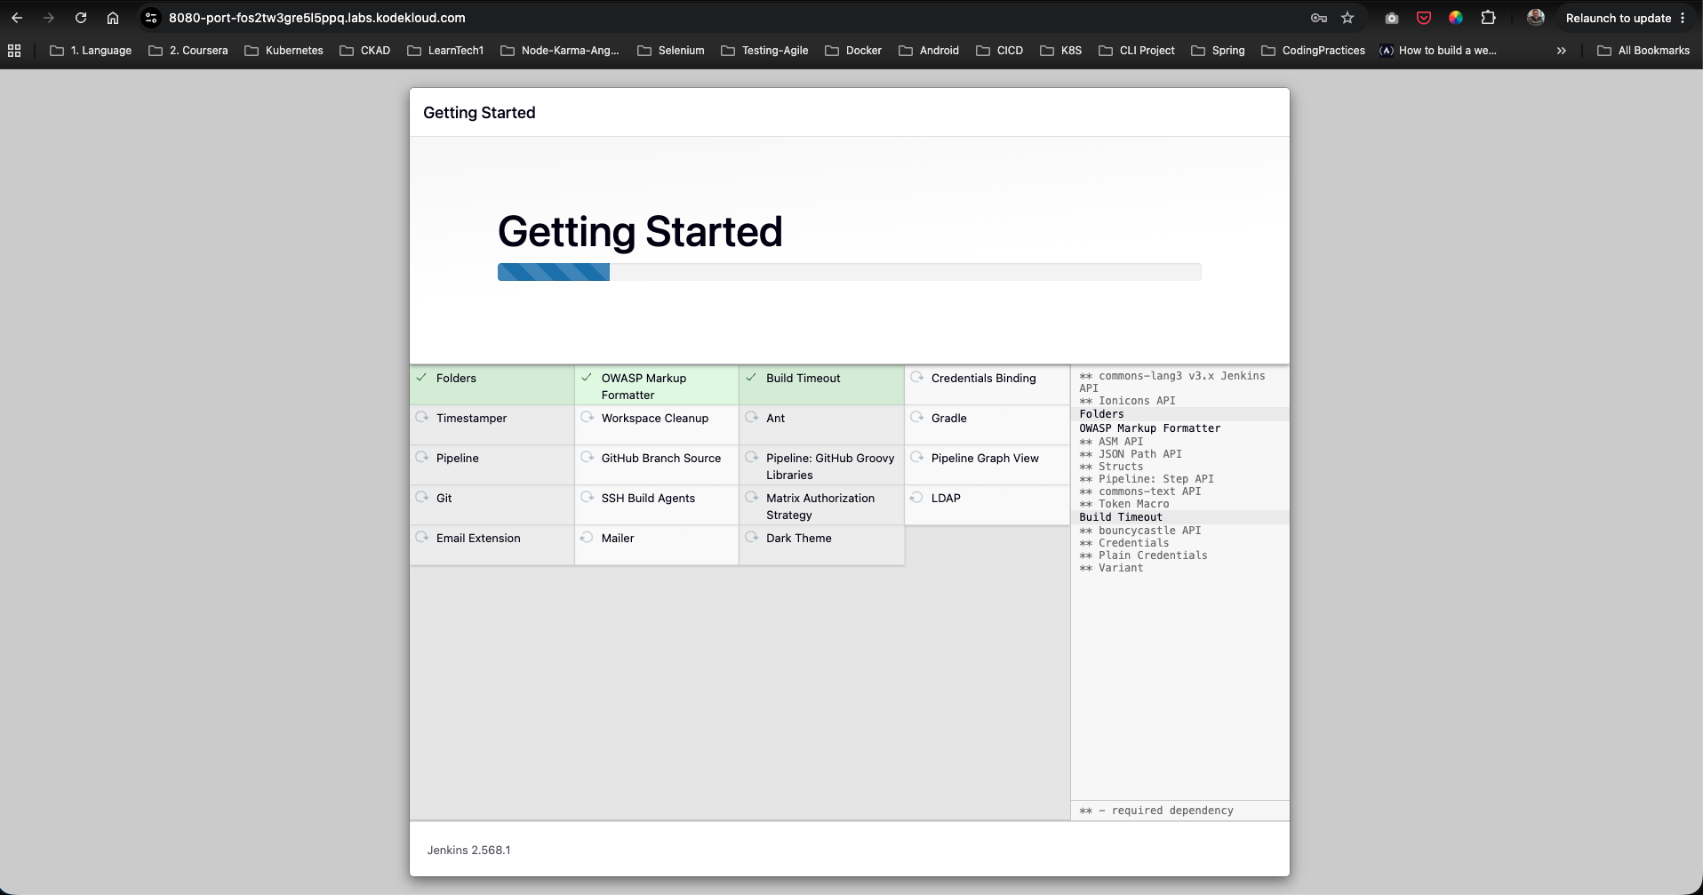Click the Gradle pending spinner icon

coord(916,417)
